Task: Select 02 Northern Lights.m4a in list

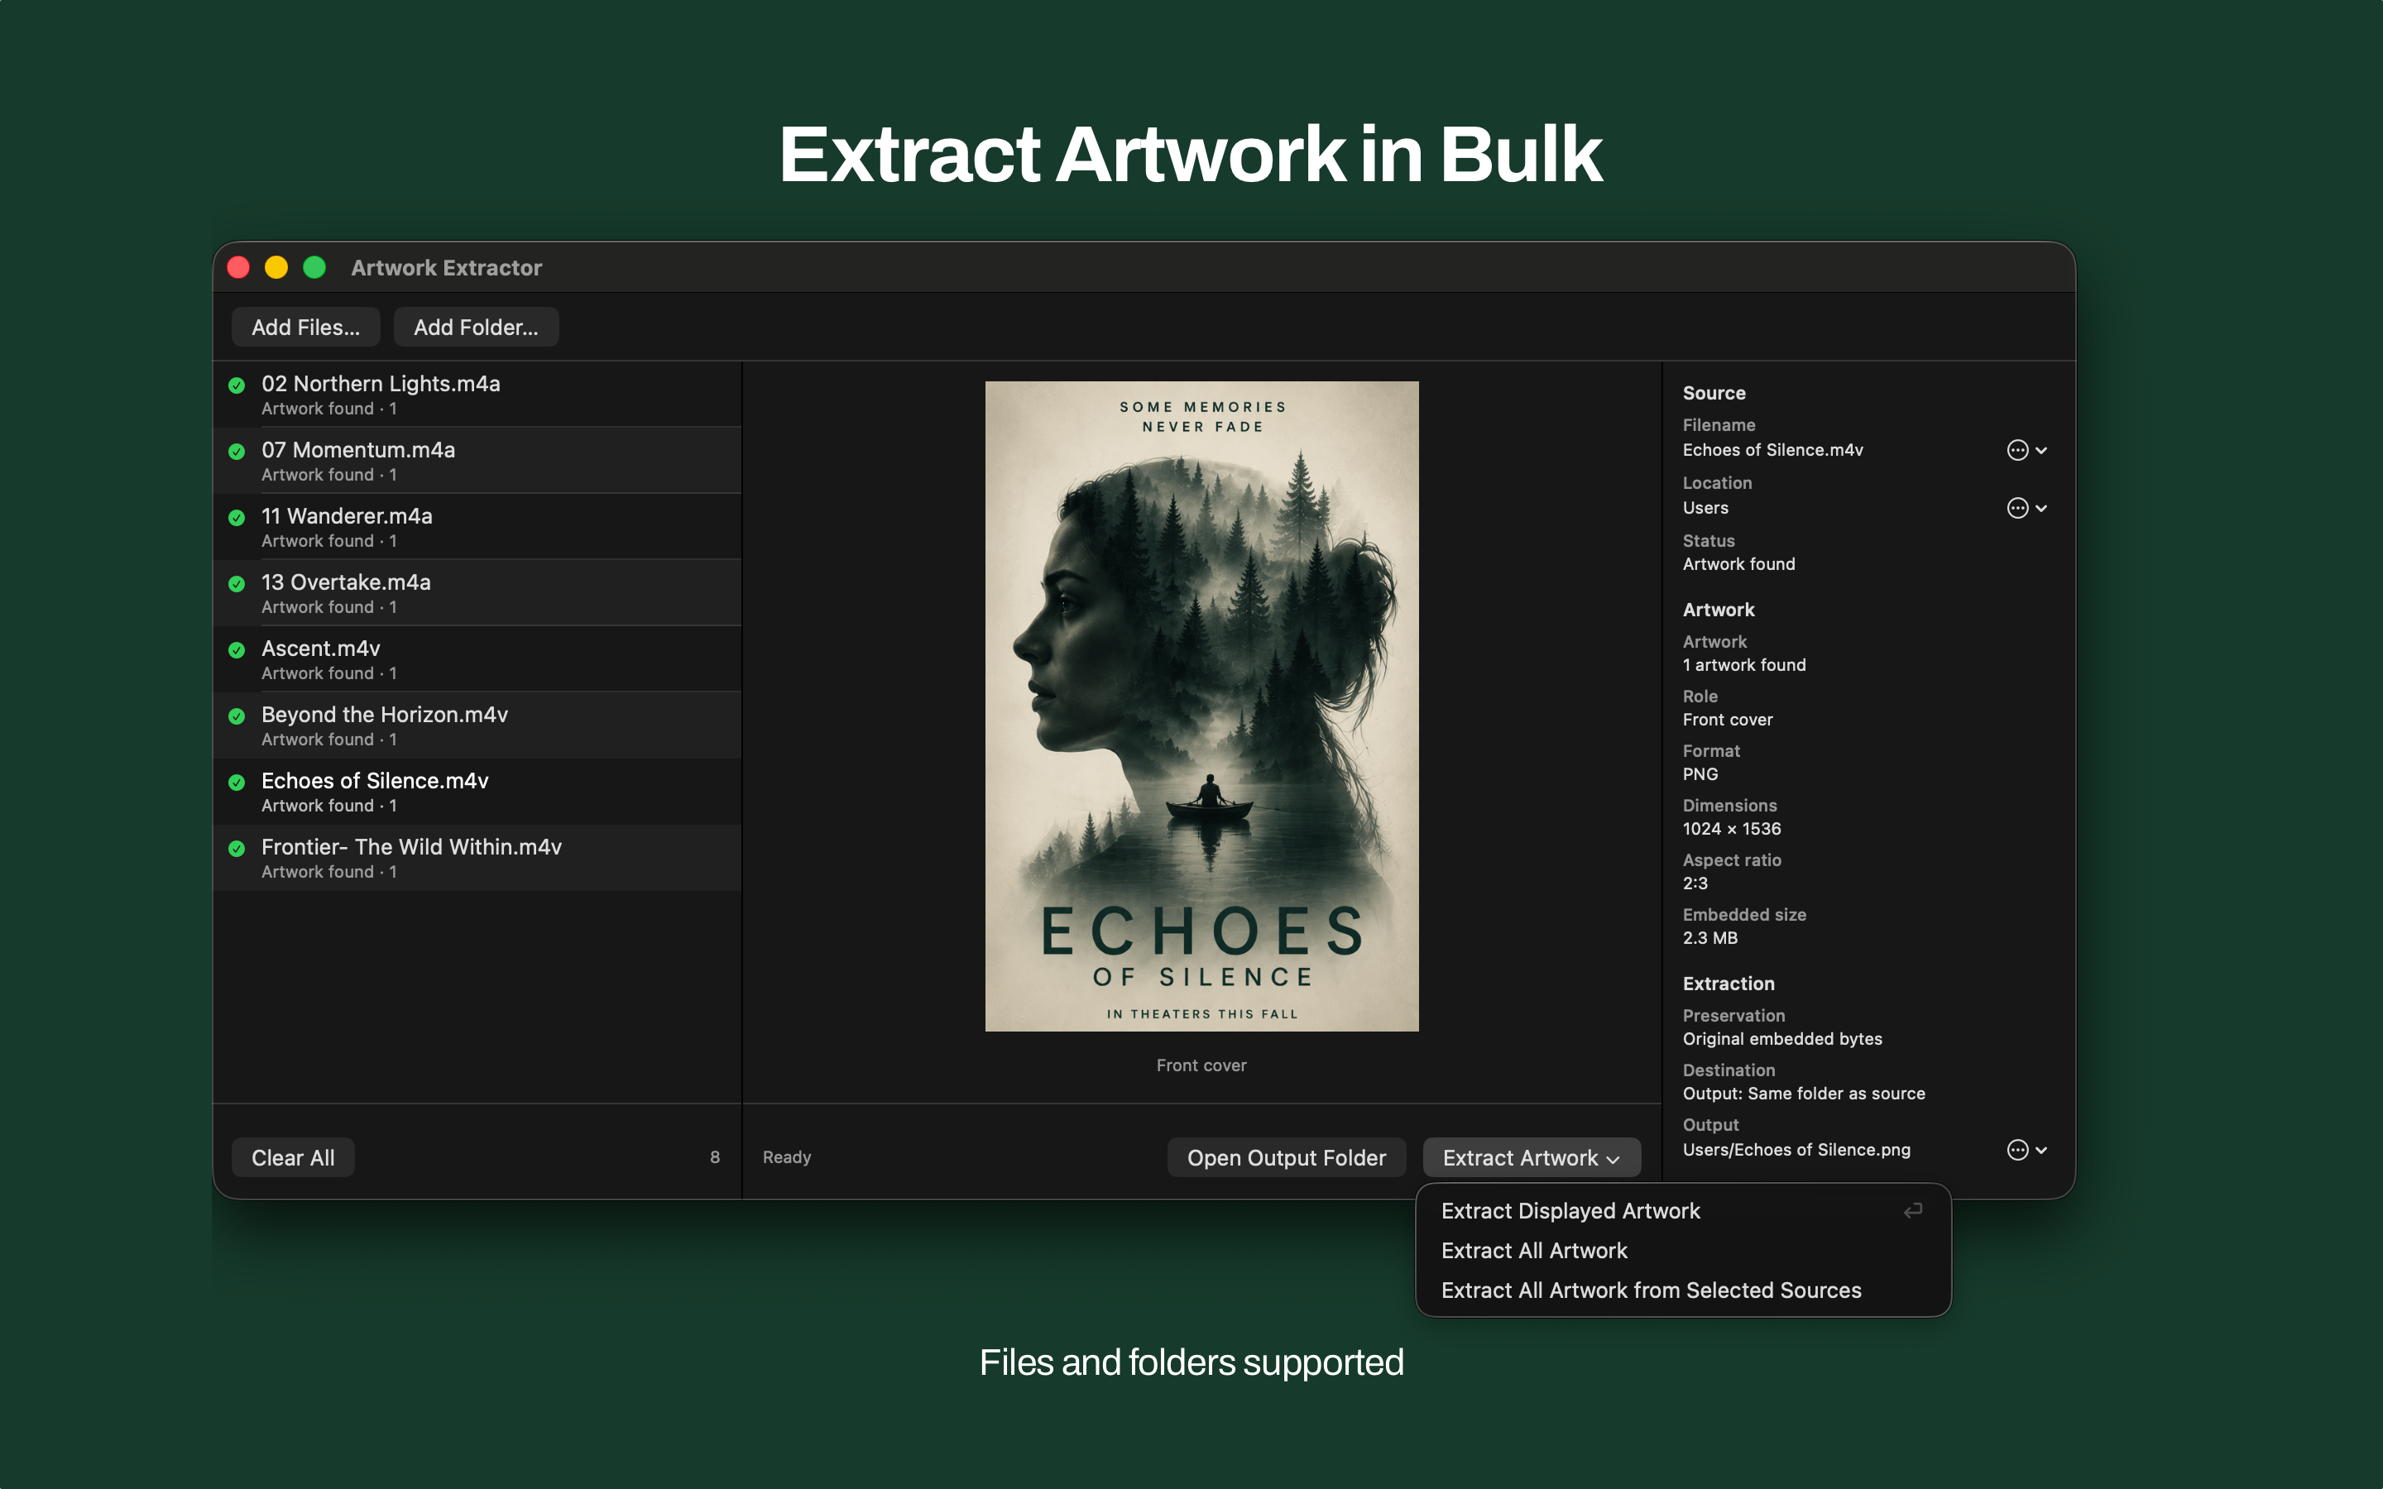Action: click(x=477, y=394)
